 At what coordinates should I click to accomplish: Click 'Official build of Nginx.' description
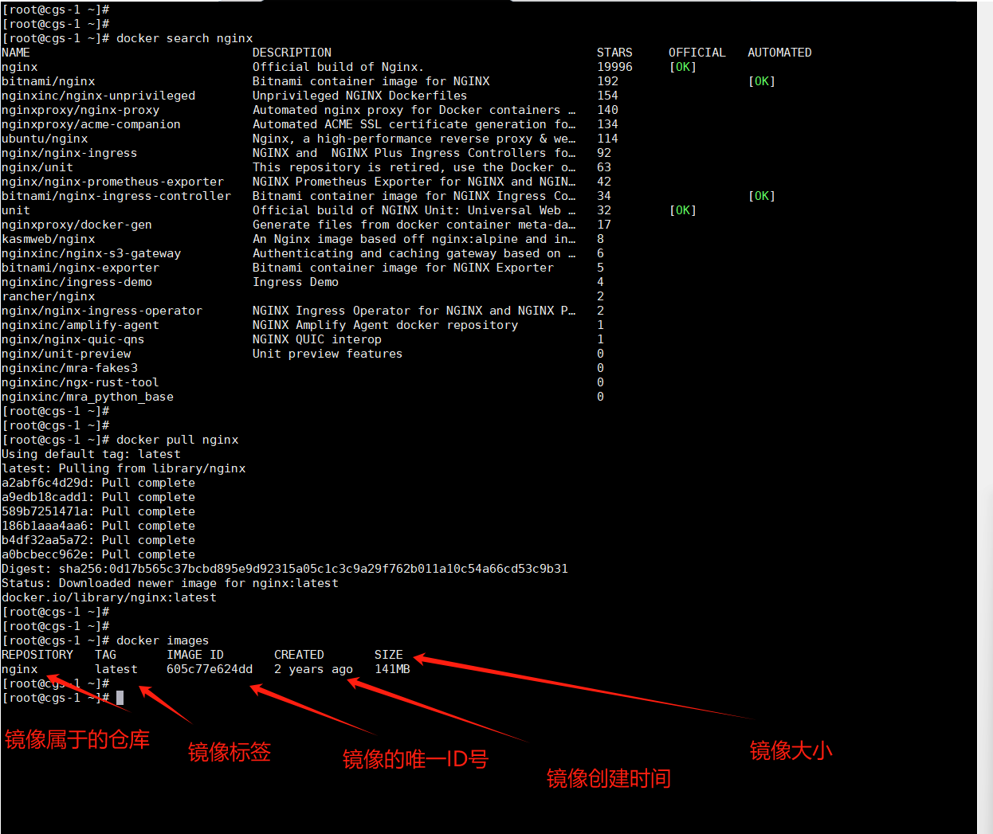pyautogui.click(x=338, y=67)
